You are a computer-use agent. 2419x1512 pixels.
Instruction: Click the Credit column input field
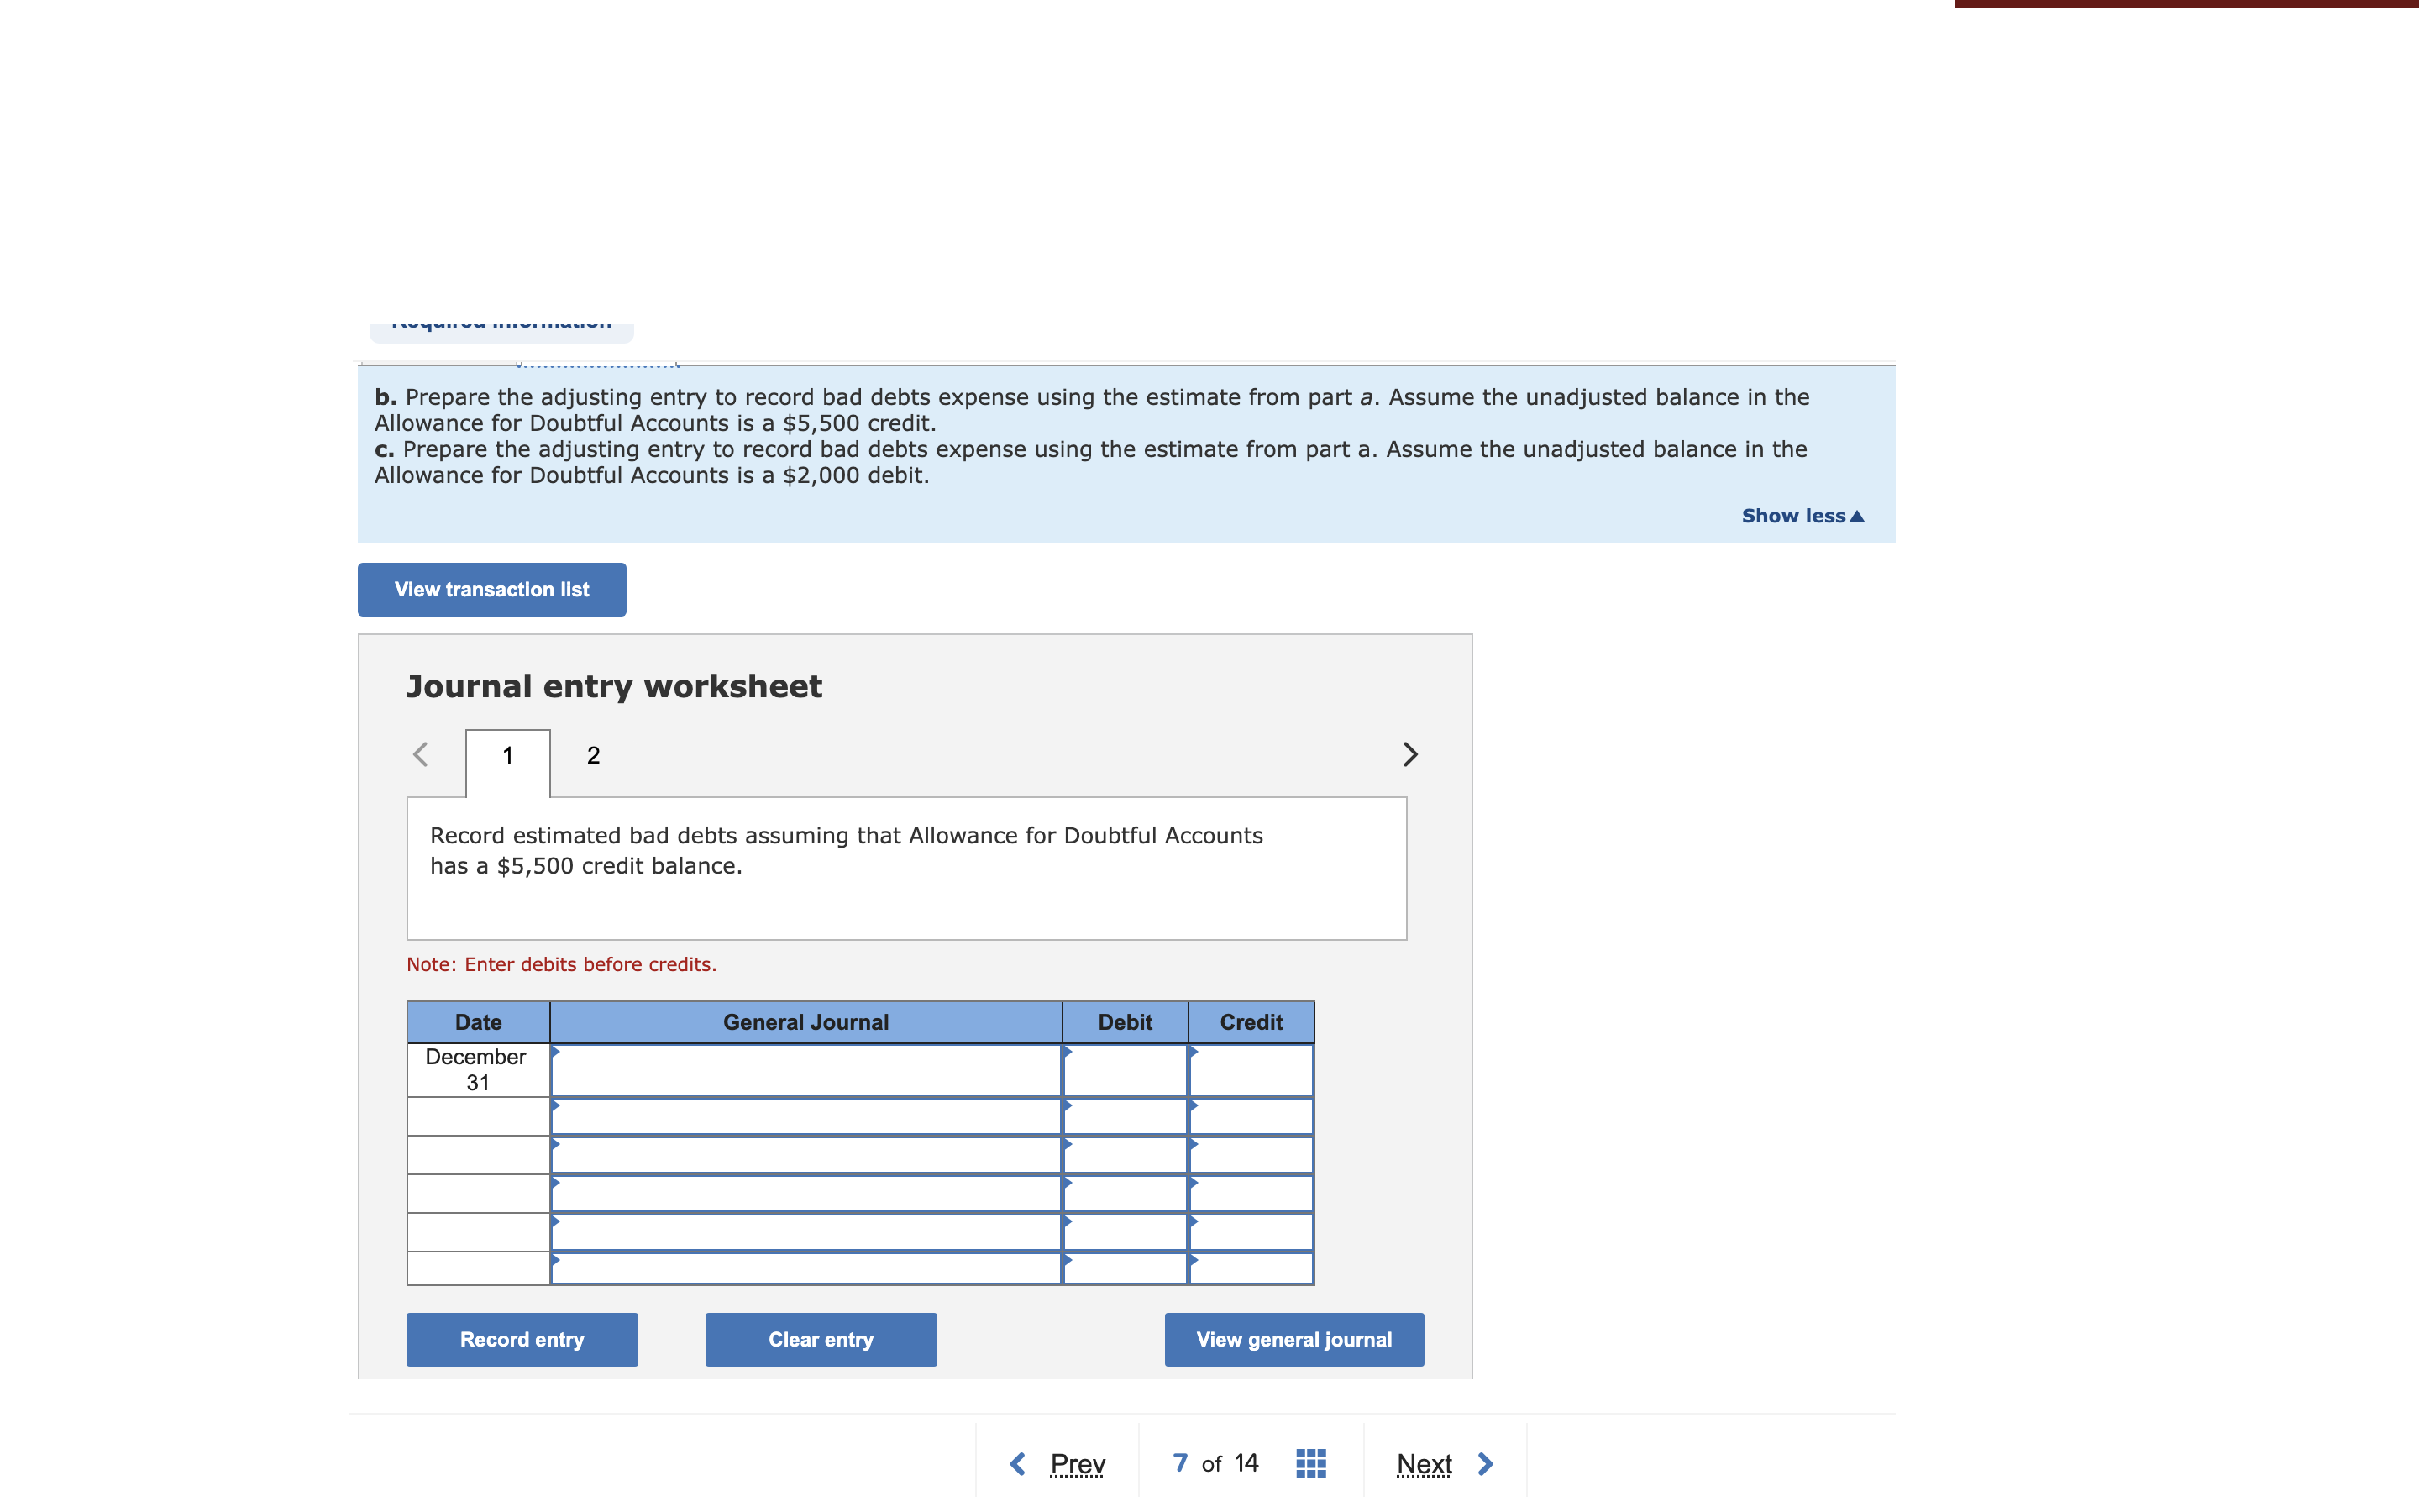tap(1251, 1068)
